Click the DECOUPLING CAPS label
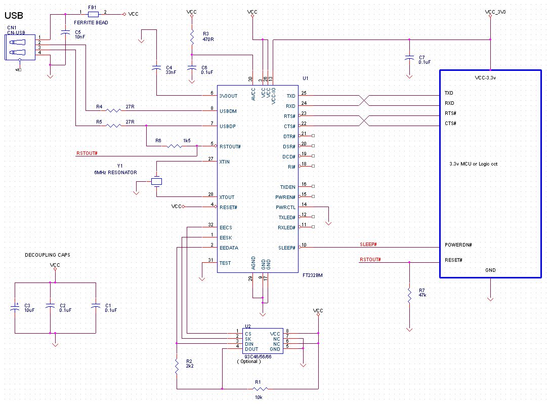The image size is (550, 404). pos(48,255)
